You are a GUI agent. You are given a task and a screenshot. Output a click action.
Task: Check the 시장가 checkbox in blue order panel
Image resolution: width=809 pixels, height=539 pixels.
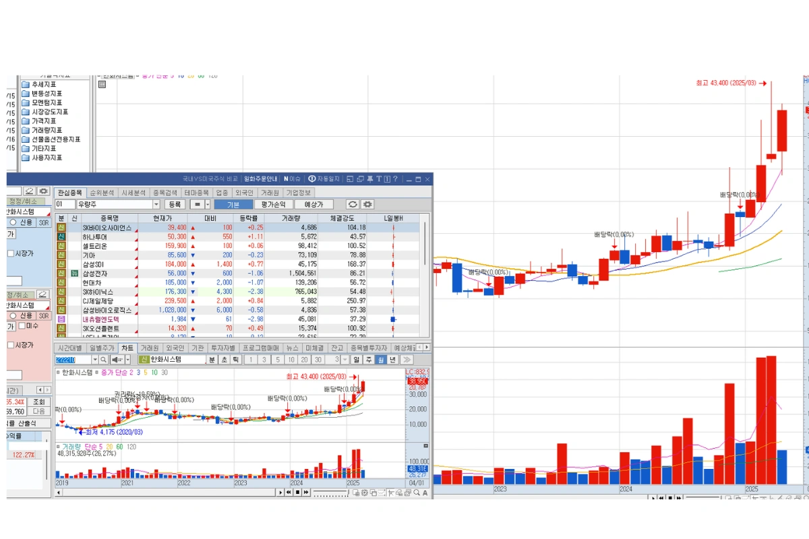point(11,253)
